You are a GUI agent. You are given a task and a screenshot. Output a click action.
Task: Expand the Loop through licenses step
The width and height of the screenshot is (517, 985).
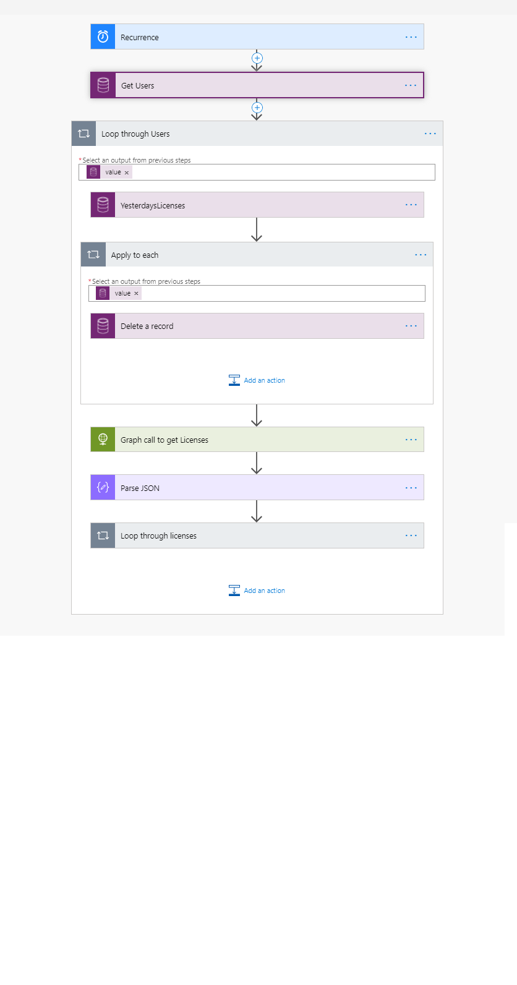click(x=257, y=535)
